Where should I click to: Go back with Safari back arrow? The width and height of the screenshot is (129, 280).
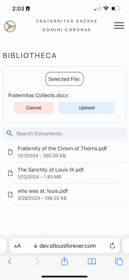pos(10,261)
